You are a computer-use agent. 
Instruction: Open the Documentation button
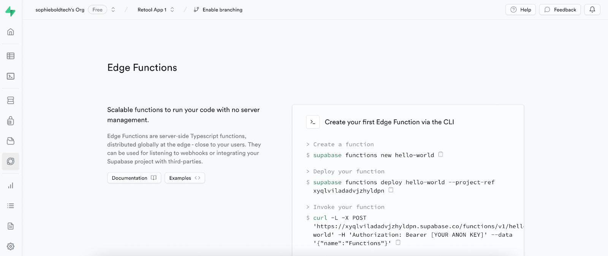[x=134, y=178]
